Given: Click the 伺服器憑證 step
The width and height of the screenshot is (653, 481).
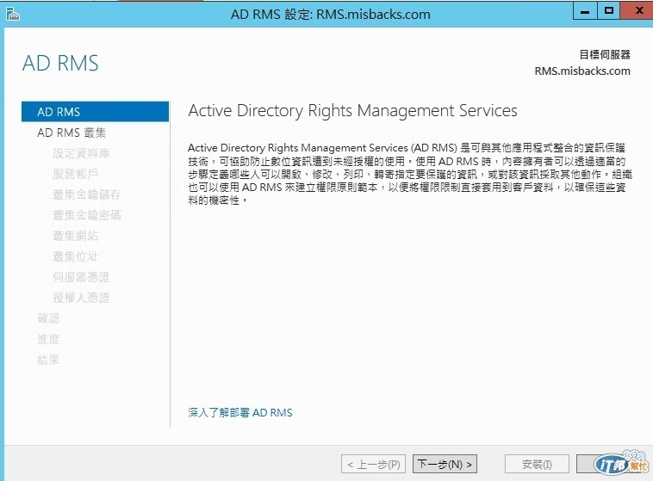Looking at the screenshot, I should 81,277.
